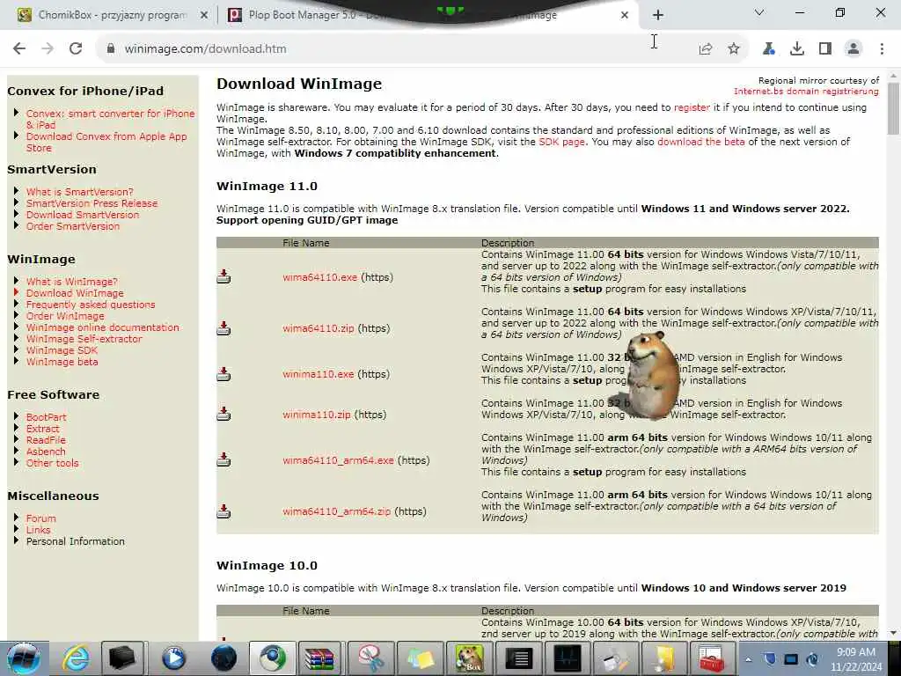This screenshot has width=901, height=676.
Task: Open Internet.bs domain registrierung link
Action: 806,92
